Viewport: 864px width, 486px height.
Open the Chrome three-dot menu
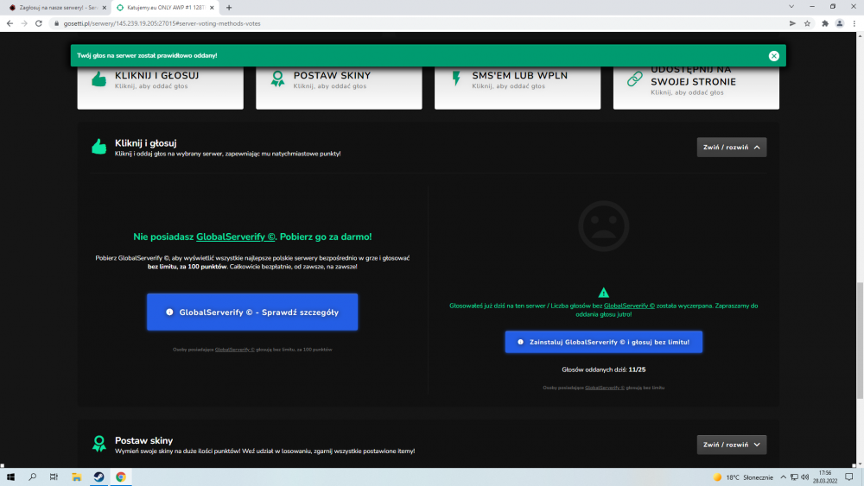point(854,23)
